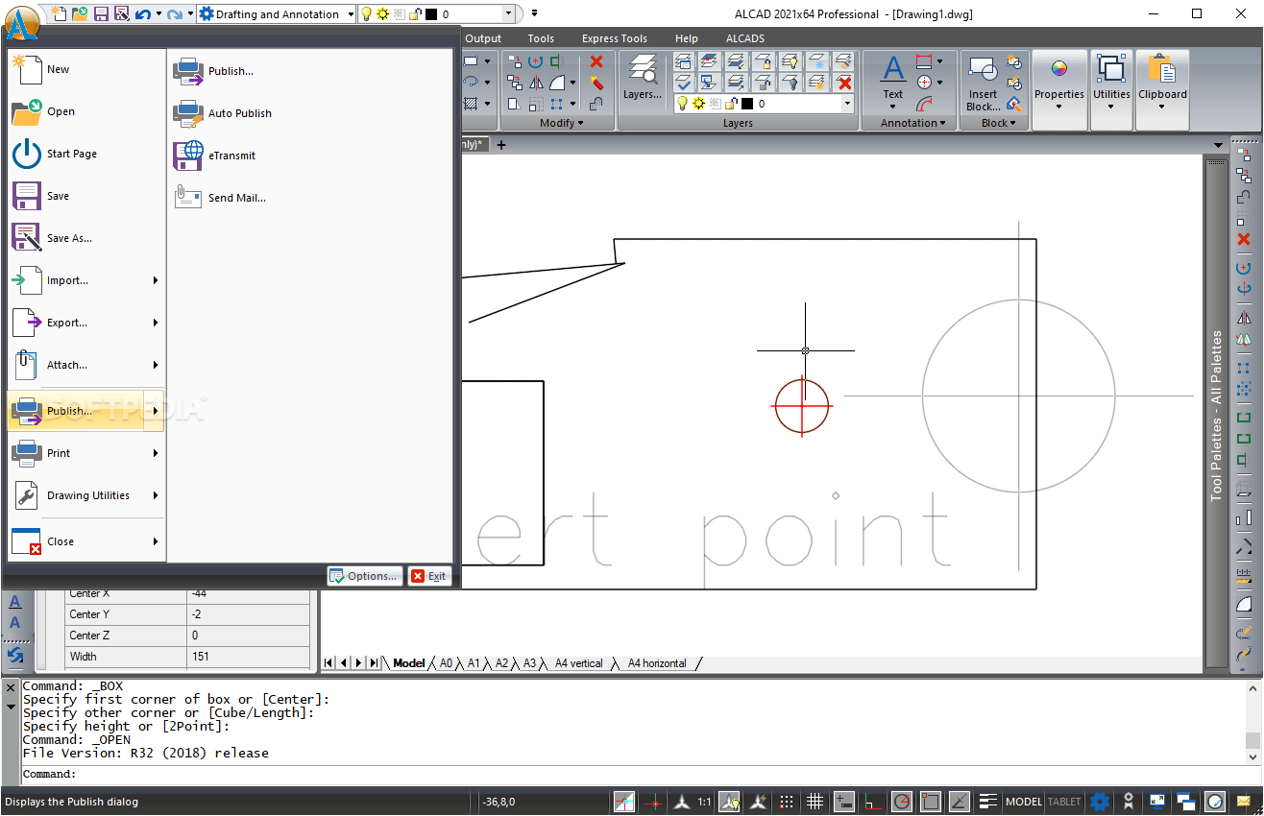
Task: Click the eTransmit globe icon
Action: click(187, 156)
